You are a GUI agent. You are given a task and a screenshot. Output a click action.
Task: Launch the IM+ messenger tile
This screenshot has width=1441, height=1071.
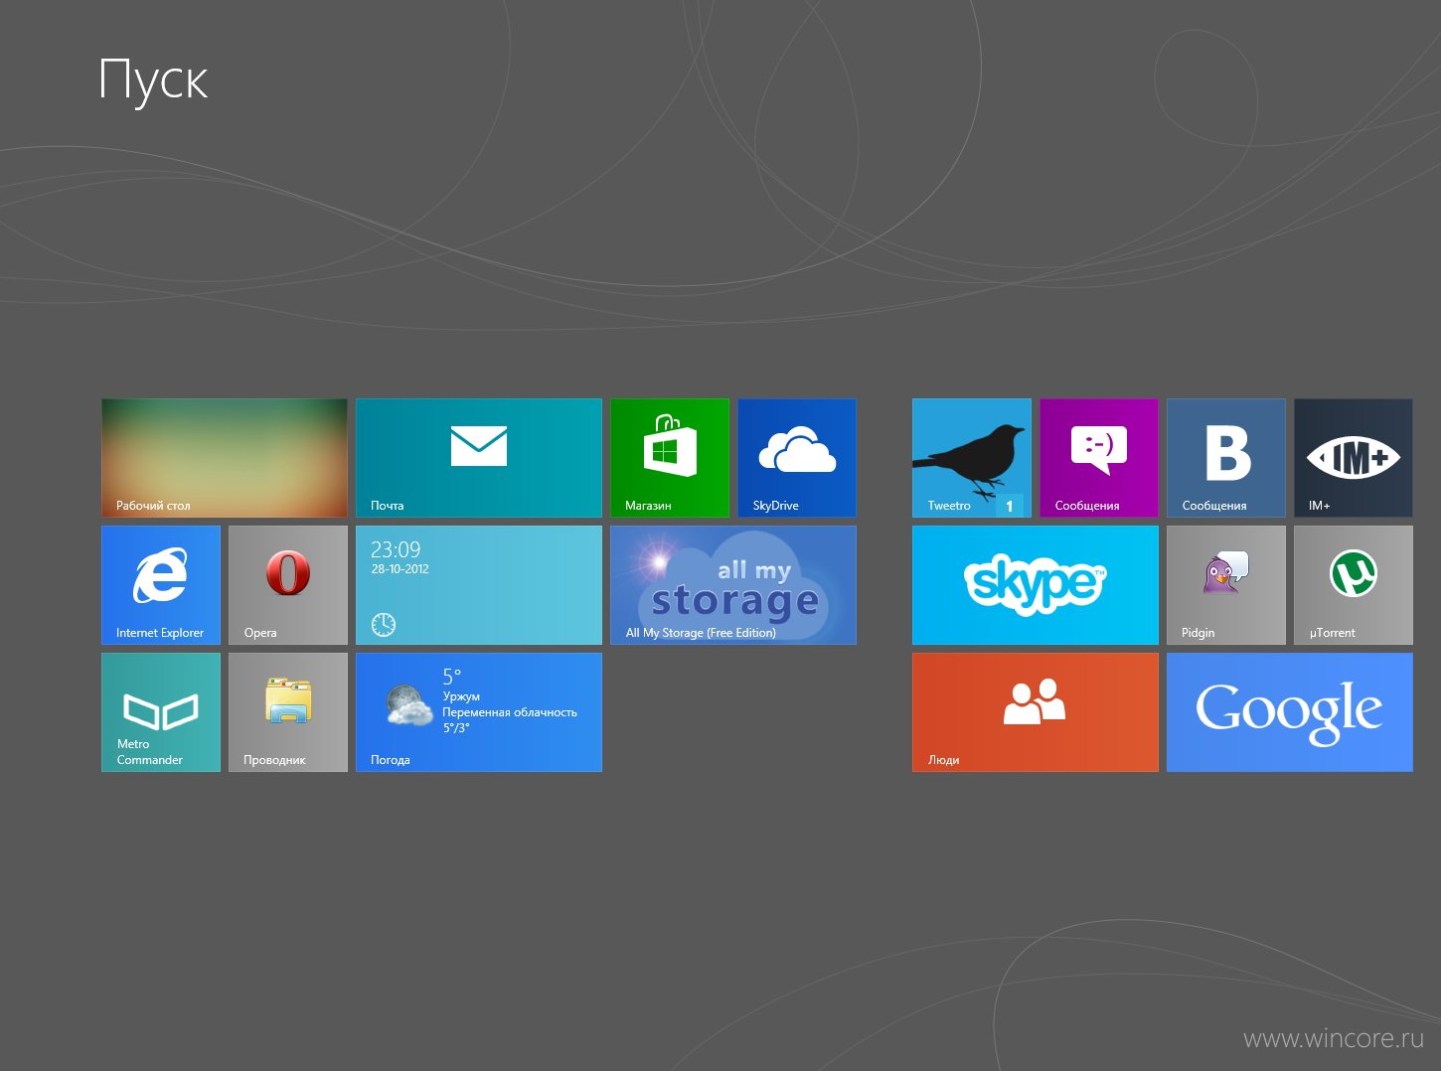pos(1354,458)
